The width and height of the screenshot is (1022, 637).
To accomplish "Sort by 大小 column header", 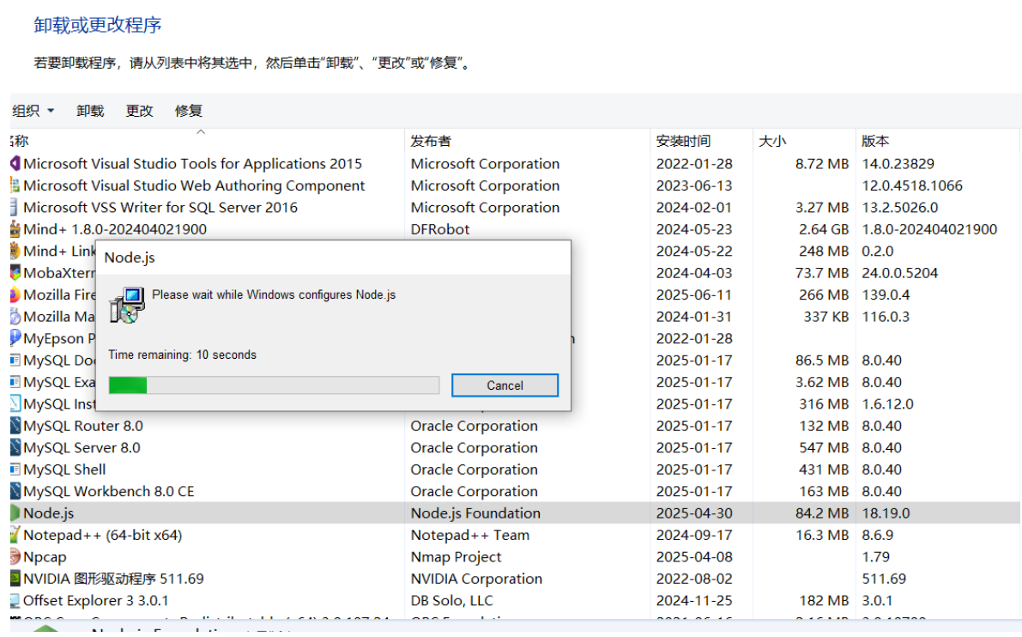I will [x=772, y=141].
